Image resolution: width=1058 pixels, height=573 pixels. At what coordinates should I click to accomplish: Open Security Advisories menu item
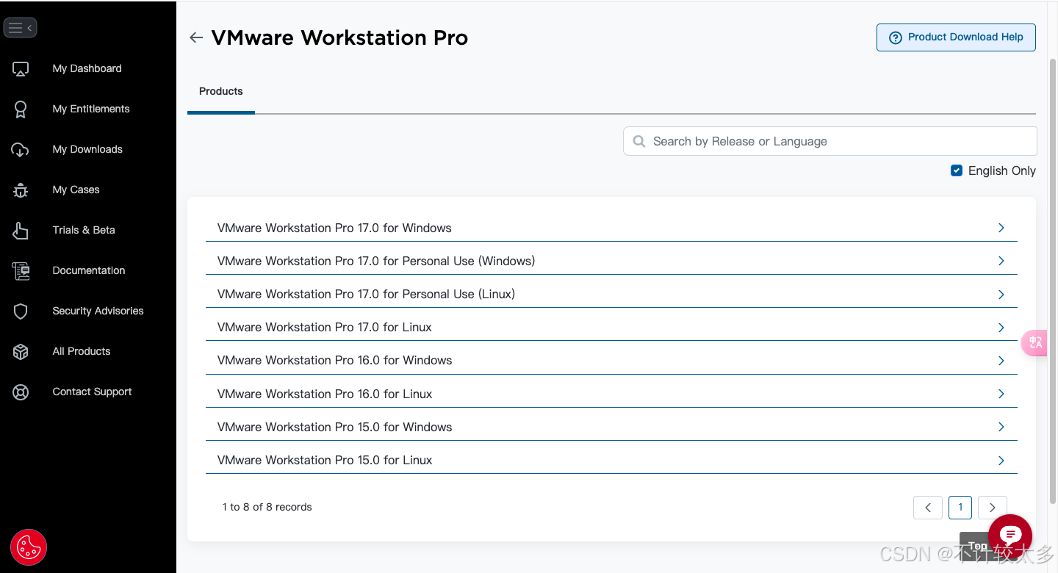click(98, 311)
